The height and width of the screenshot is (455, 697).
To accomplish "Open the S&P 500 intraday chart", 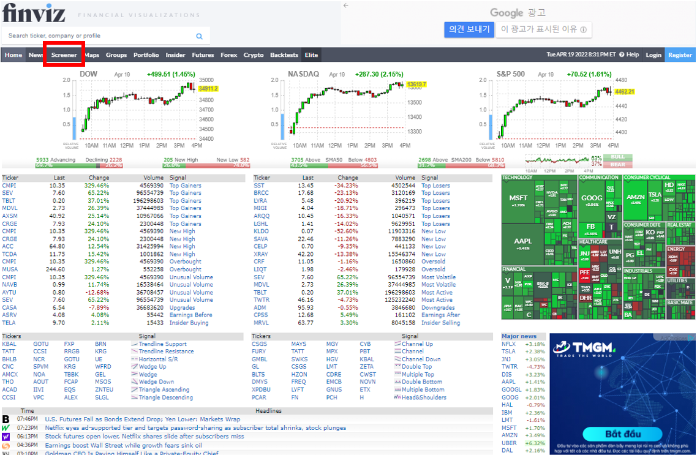I will (557, 109).
